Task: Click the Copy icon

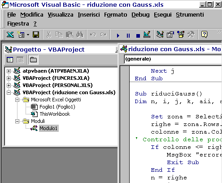Action: [59, 35]
